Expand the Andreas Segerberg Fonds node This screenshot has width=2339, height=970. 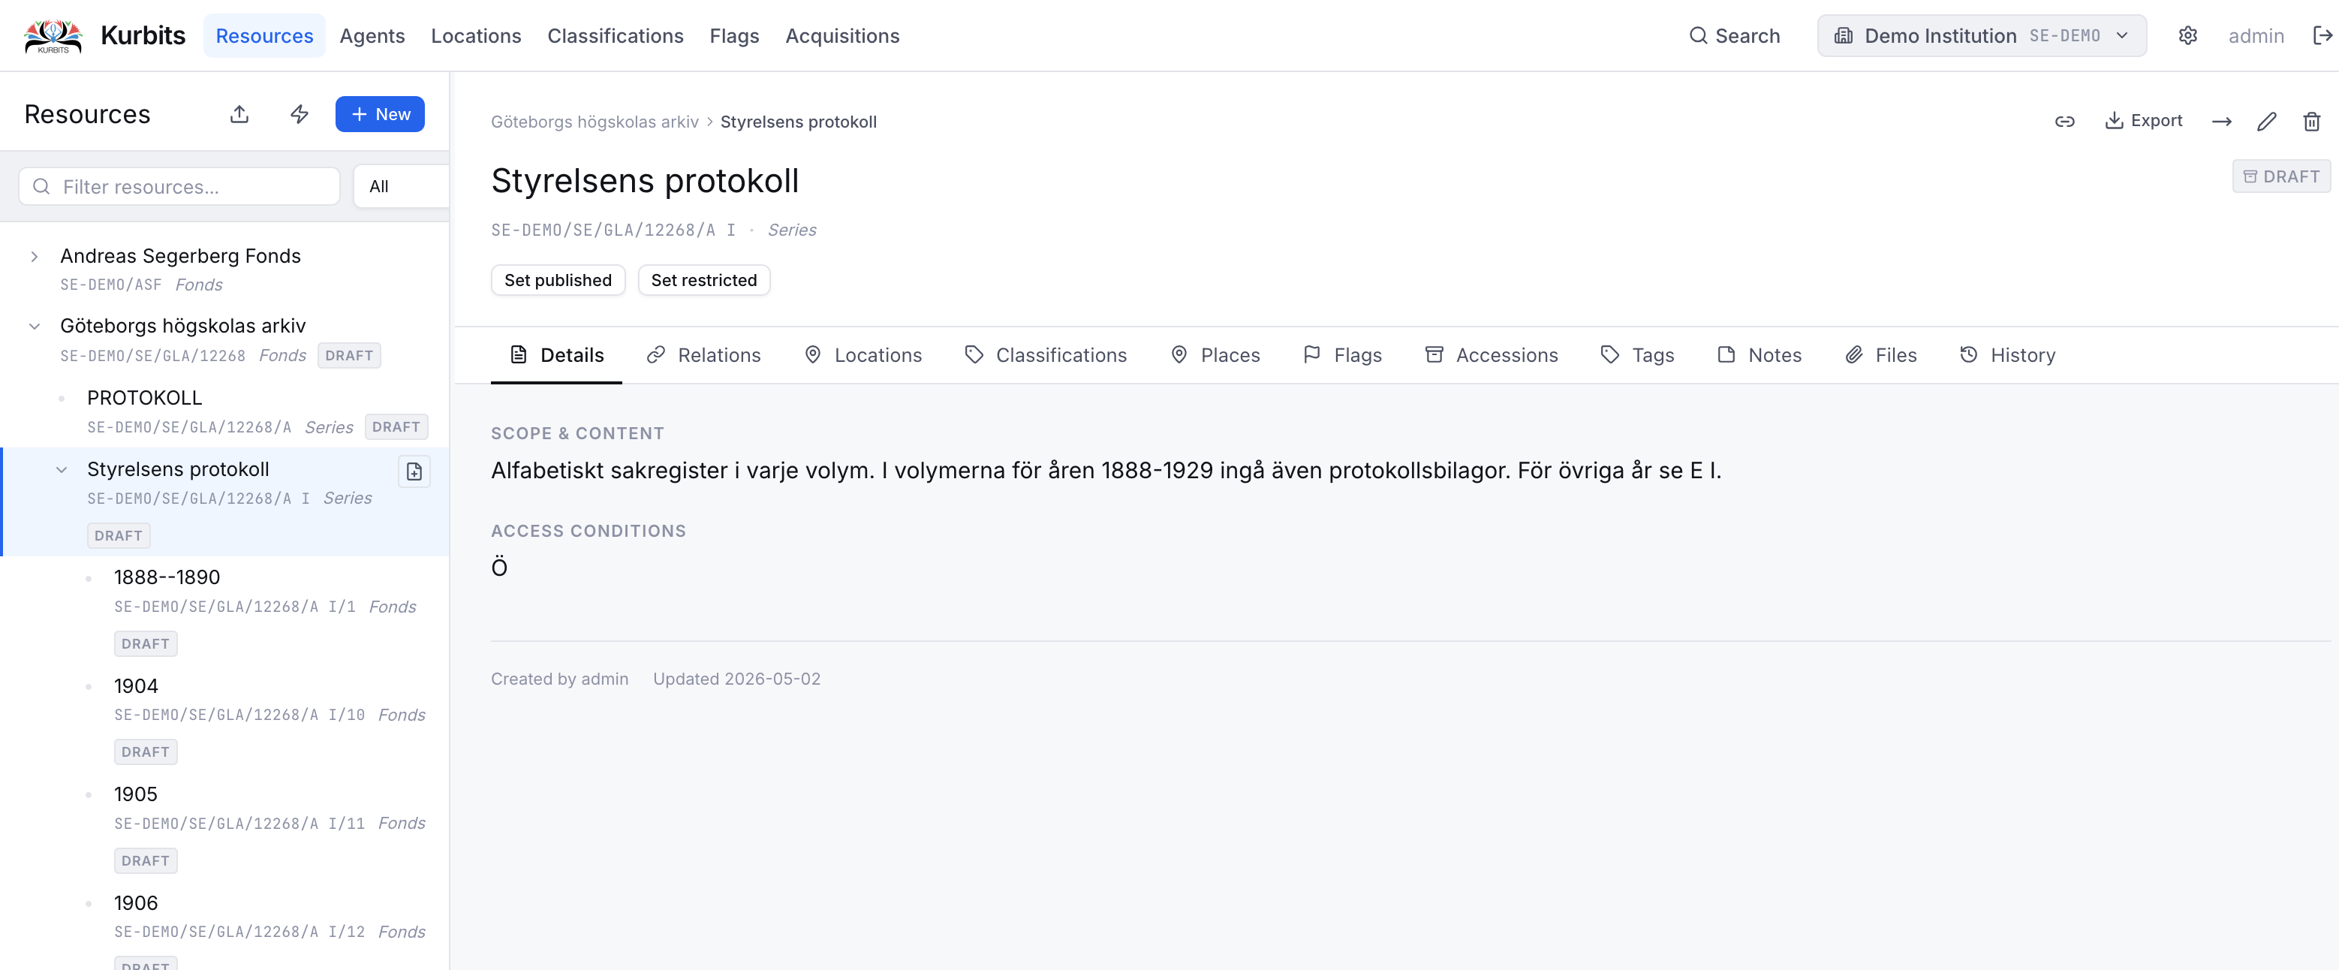(x=35, y=257)
